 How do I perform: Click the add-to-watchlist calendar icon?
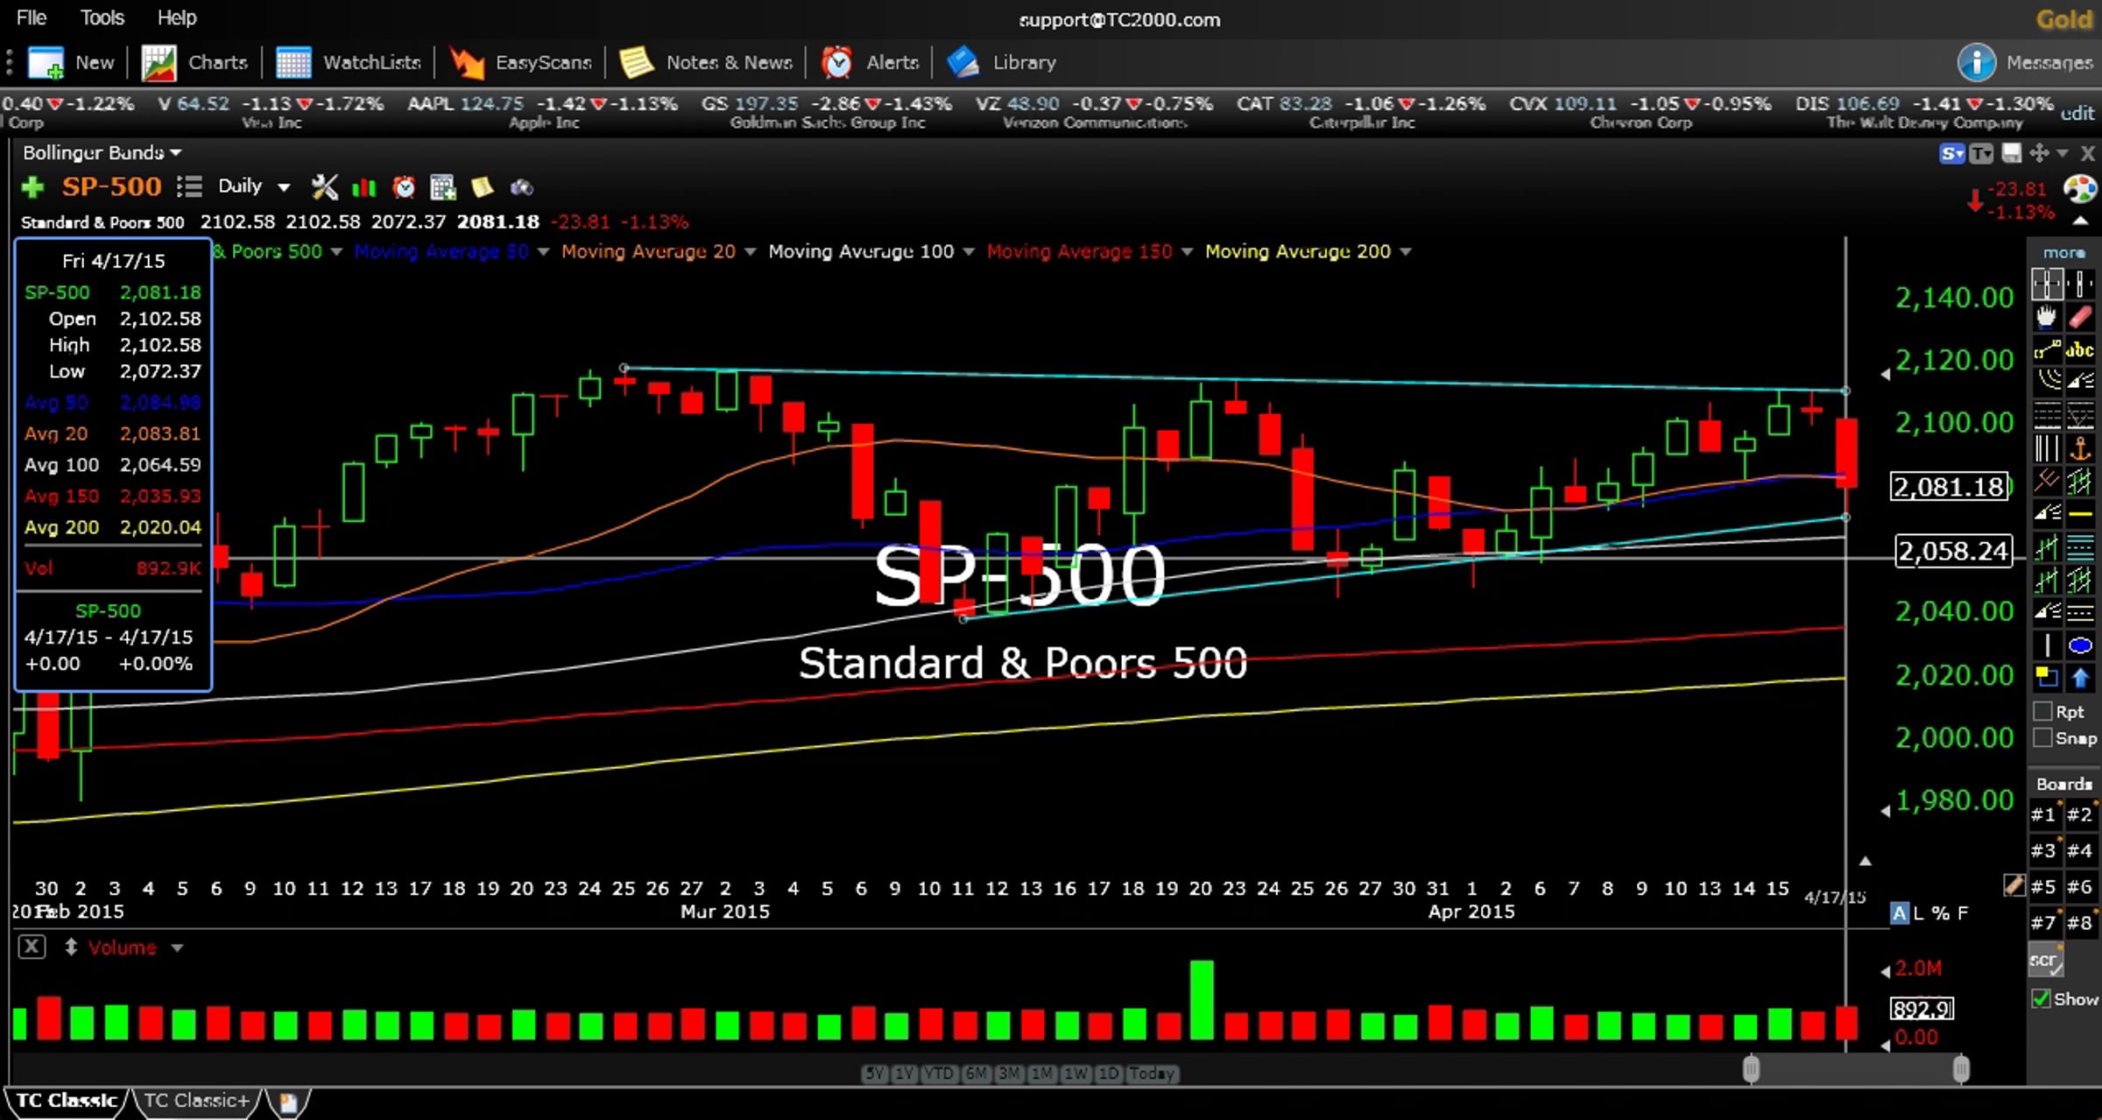point(443,187)
